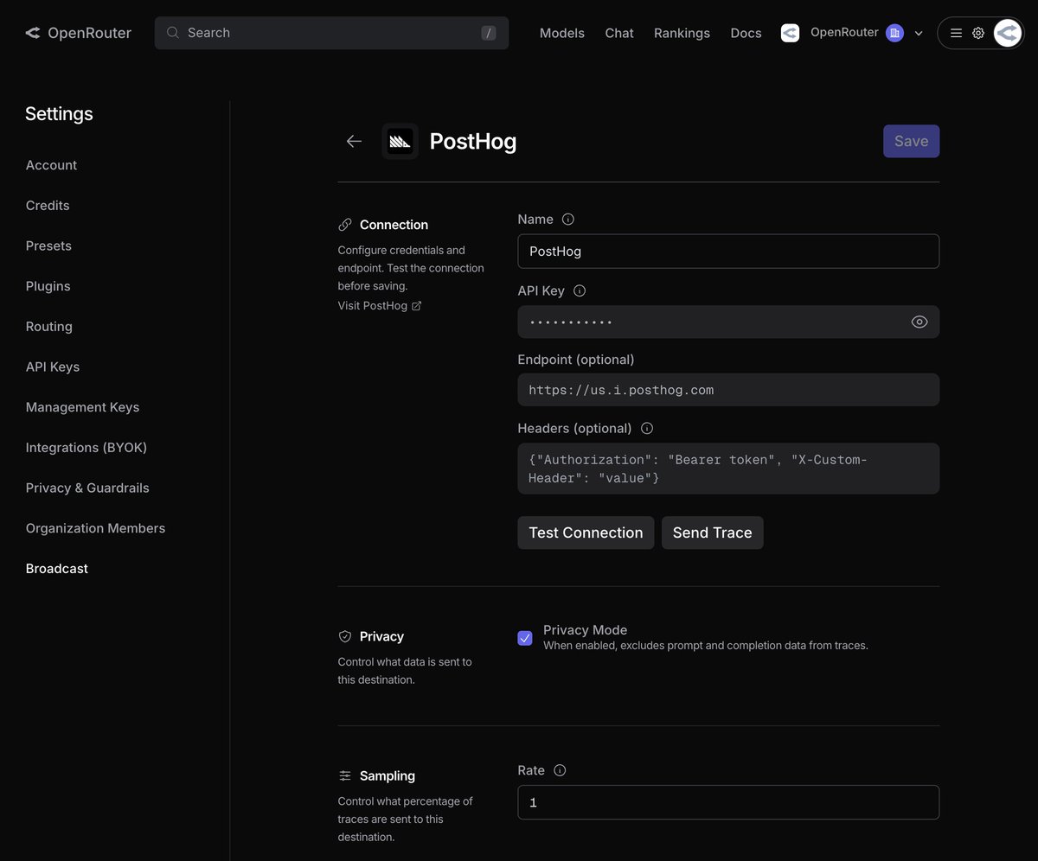The width and height of the screenshot is (1038, 861).
Task: Click the OpenRouter organization avatar icon
Action: (790, 33)
